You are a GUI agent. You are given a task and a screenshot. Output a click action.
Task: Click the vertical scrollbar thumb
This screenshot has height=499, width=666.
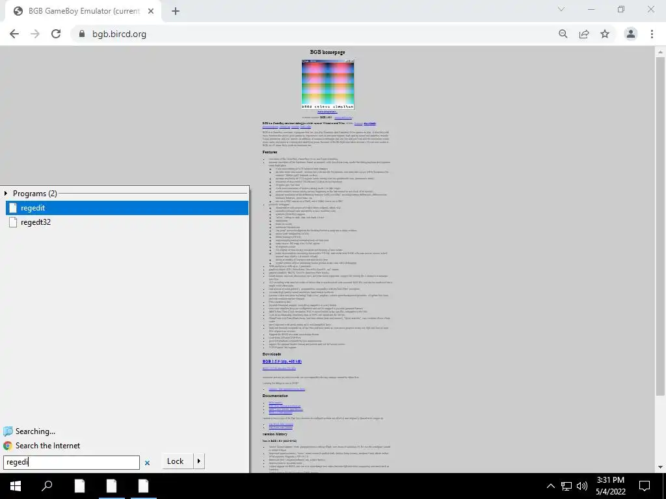point(660,227)
